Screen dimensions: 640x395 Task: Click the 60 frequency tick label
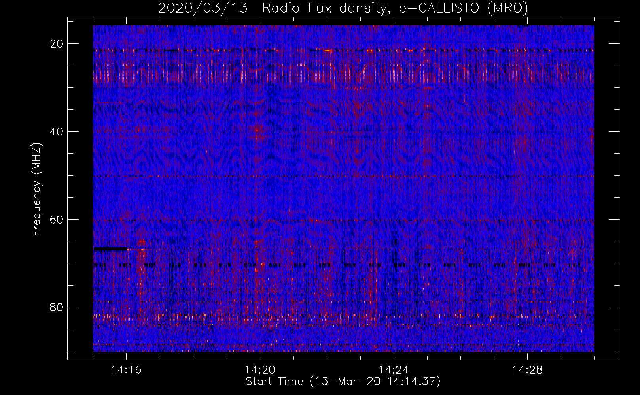tap(57, 219)
